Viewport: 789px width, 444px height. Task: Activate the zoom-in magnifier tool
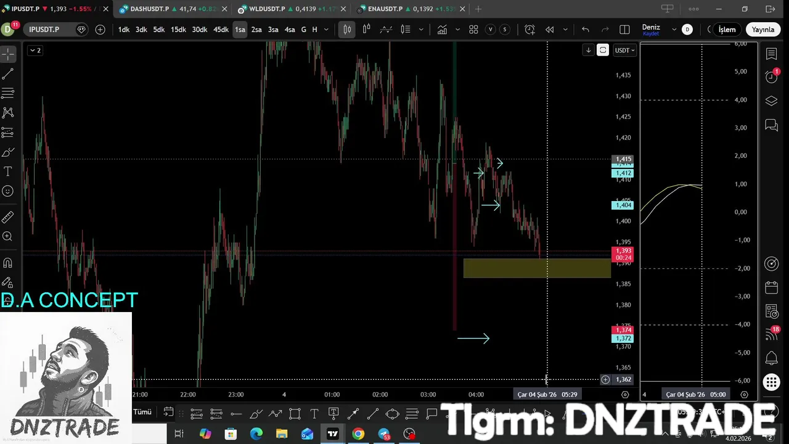(x=8, y=237)
